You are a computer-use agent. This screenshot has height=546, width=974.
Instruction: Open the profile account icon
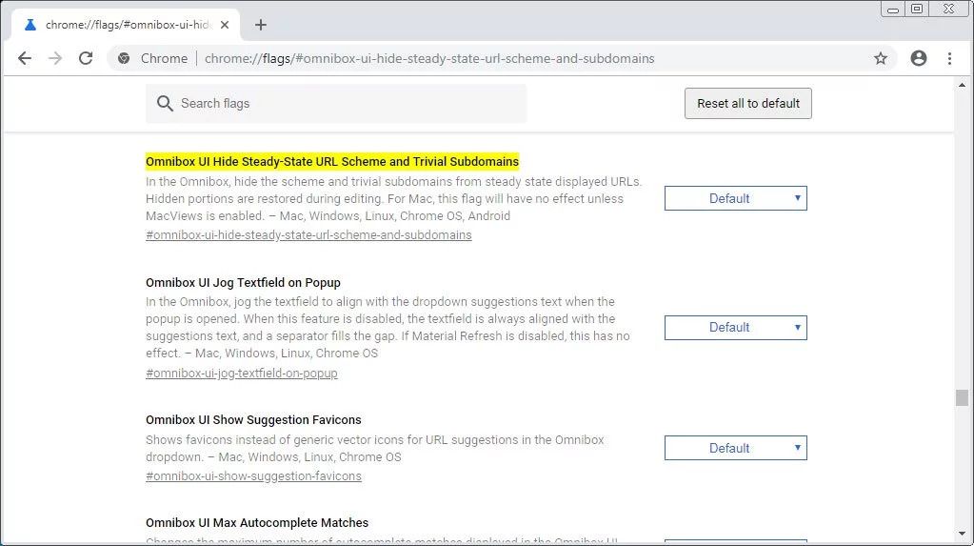pos(919,58)
